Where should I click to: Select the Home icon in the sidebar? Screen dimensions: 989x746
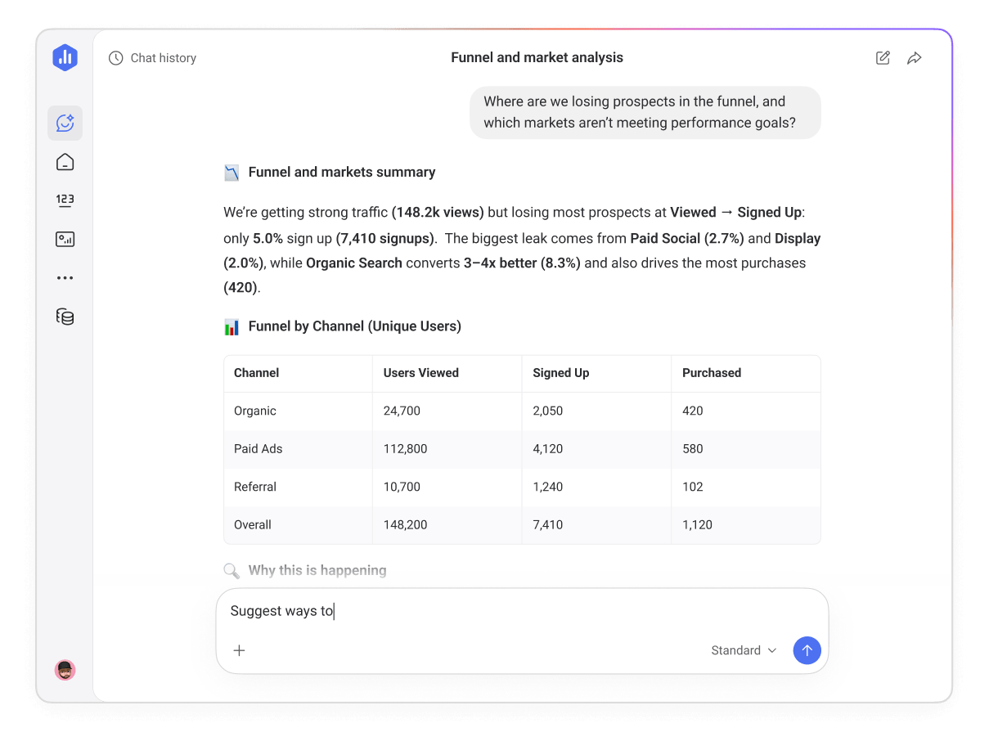tap(65, 162)
